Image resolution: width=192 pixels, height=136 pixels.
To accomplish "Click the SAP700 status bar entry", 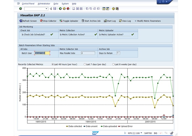I will pos(148,133).
